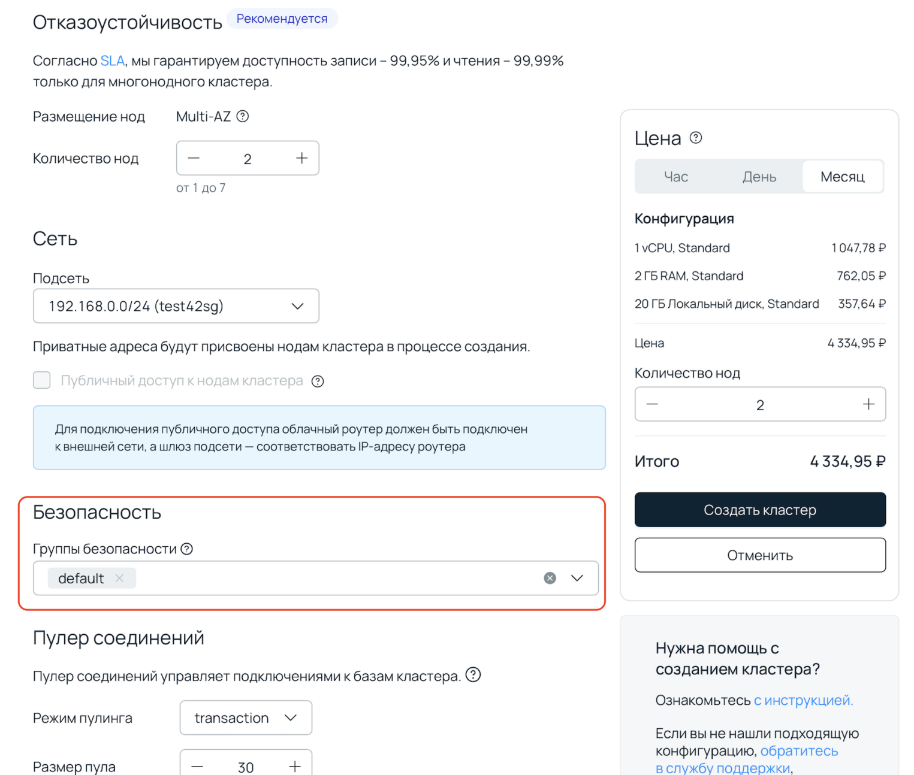Click the Отменить button
914x775 pixels.
(759, 555)
